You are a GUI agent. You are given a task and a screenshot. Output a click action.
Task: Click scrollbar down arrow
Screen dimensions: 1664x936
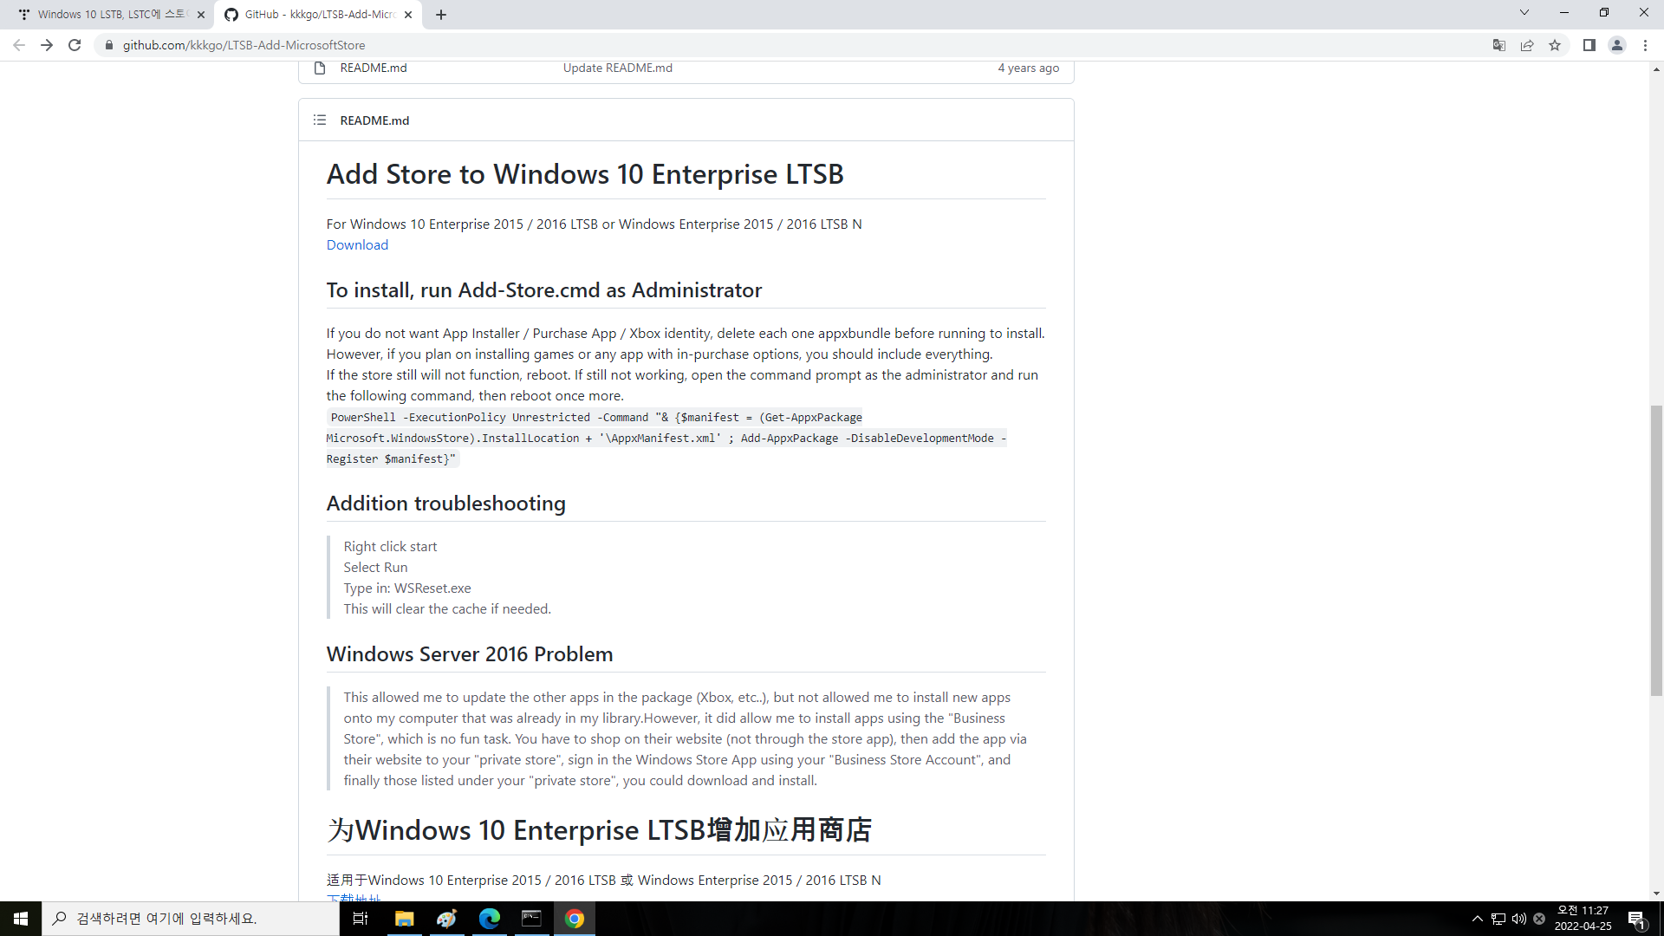pyautogui.click(x=1656, y=894)
